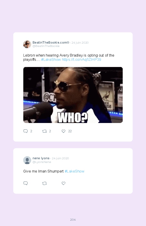Click page number 204
The height and width of the screenshot is (226, 146).
pos(73,220)
